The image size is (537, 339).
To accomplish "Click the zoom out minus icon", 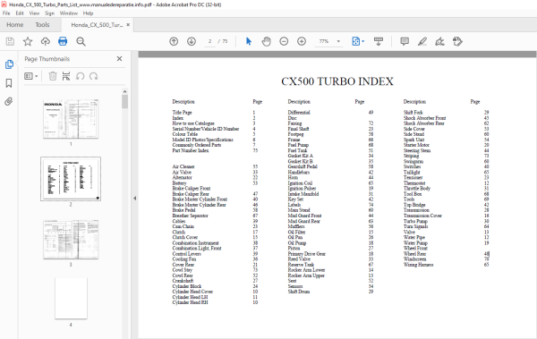I will tap(284, 41).
